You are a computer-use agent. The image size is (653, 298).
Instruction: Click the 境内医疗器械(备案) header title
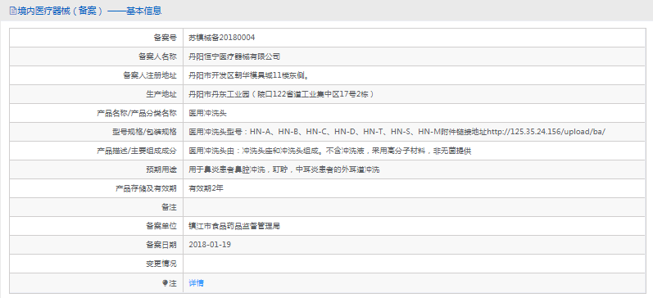(88, 11)
